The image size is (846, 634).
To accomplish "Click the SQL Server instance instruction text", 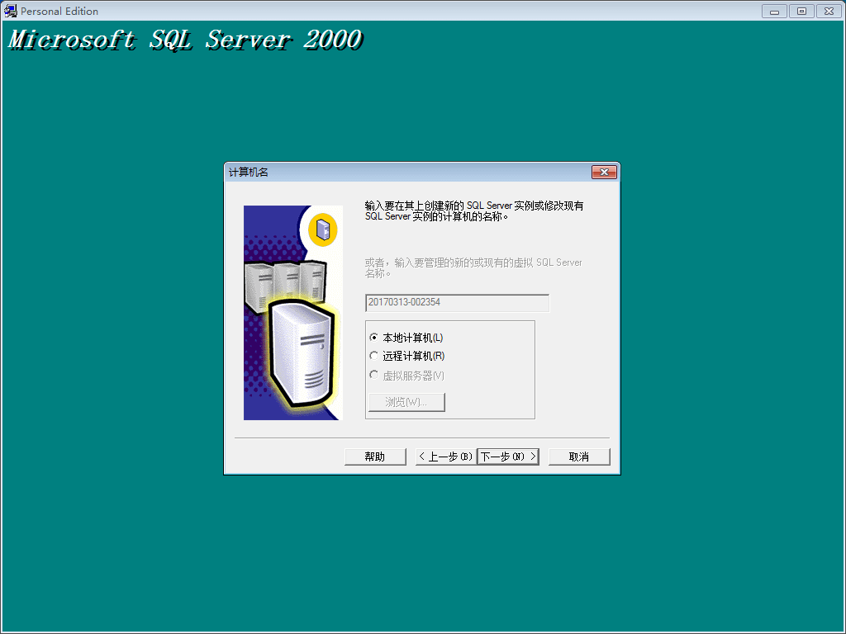I will click(x=475, y=211).
